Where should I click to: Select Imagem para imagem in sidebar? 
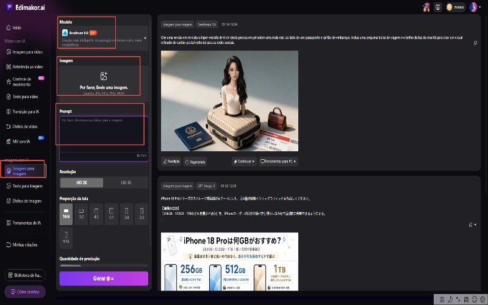point(24,171)
